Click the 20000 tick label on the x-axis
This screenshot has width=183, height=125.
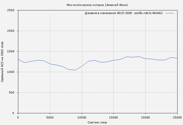click(x=145, y=117)
